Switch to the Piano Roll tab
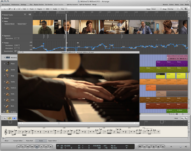 click(30, 140)
